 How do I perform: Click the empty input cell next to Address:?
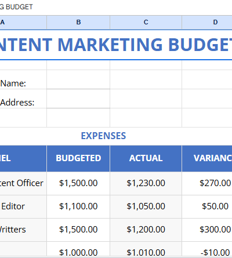(78, 99)
